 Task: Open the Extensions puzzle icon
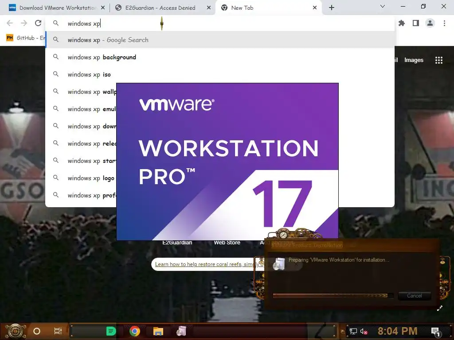402,23
